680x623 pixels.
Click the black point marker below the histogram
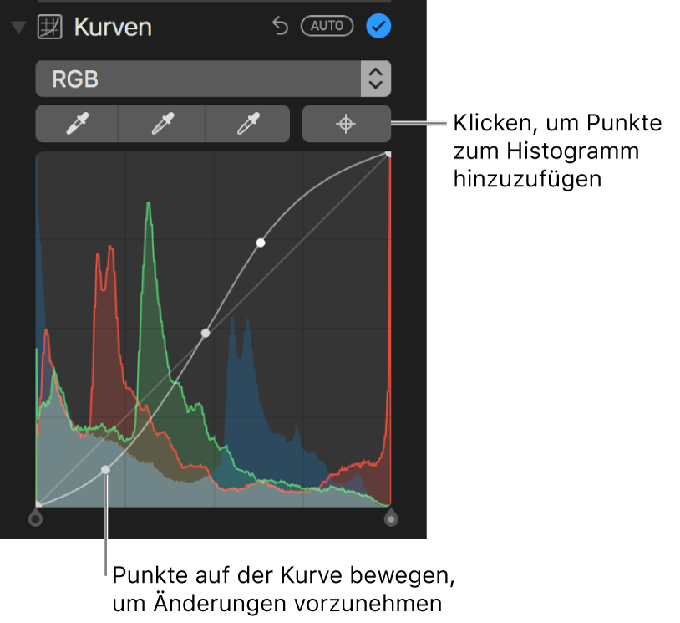pos(36,518)
